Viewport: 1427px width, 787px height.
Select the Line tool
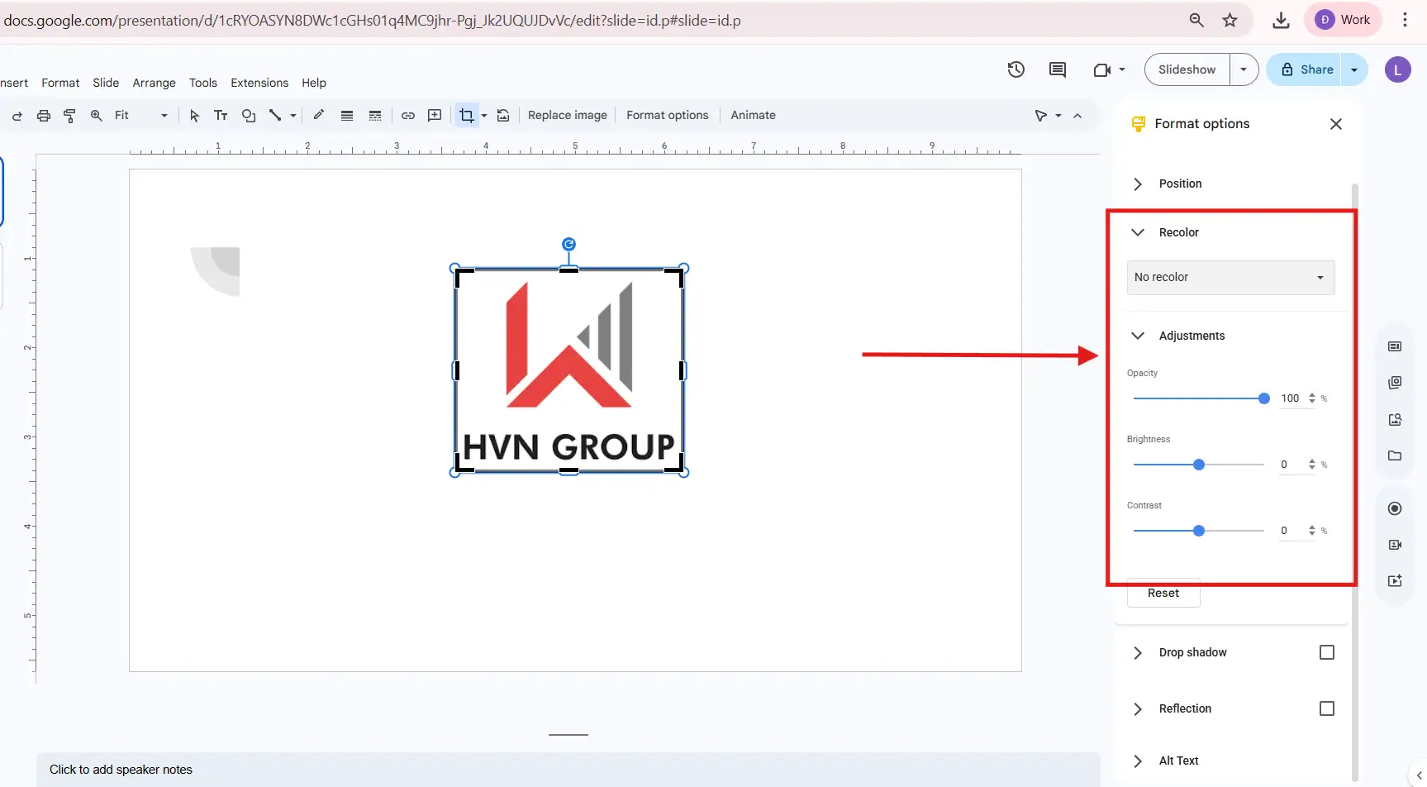coord(275,116)
